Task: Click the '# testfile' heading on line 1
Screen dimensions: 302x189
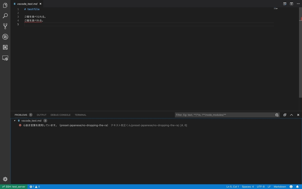Action: pyautogui.click(x=32, y=9)
